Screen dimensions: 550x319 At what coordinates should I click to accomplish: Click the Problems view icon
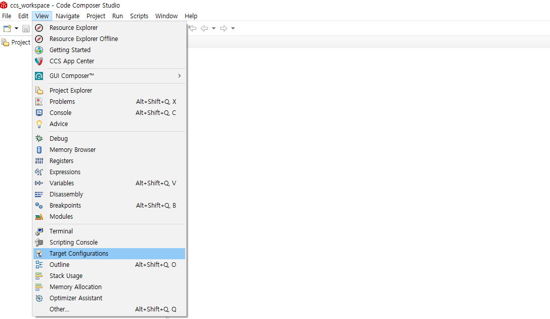pos(39,102)
